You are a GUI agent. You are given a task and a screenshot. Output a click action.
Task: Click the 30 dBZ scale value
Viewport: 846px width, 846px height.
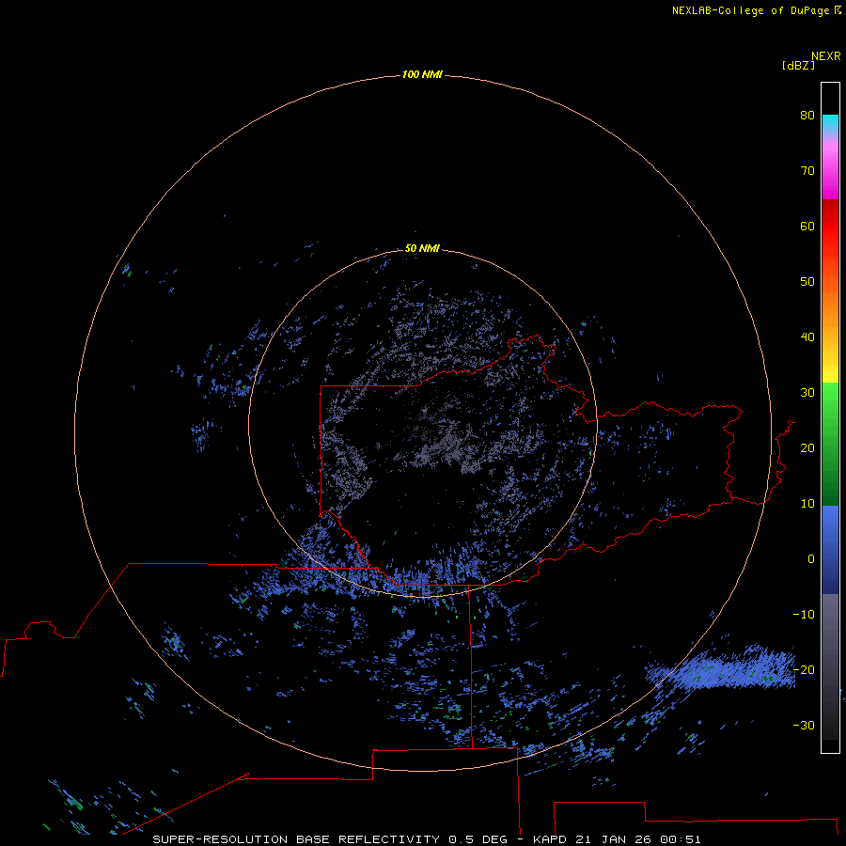(x=807, y=393)
